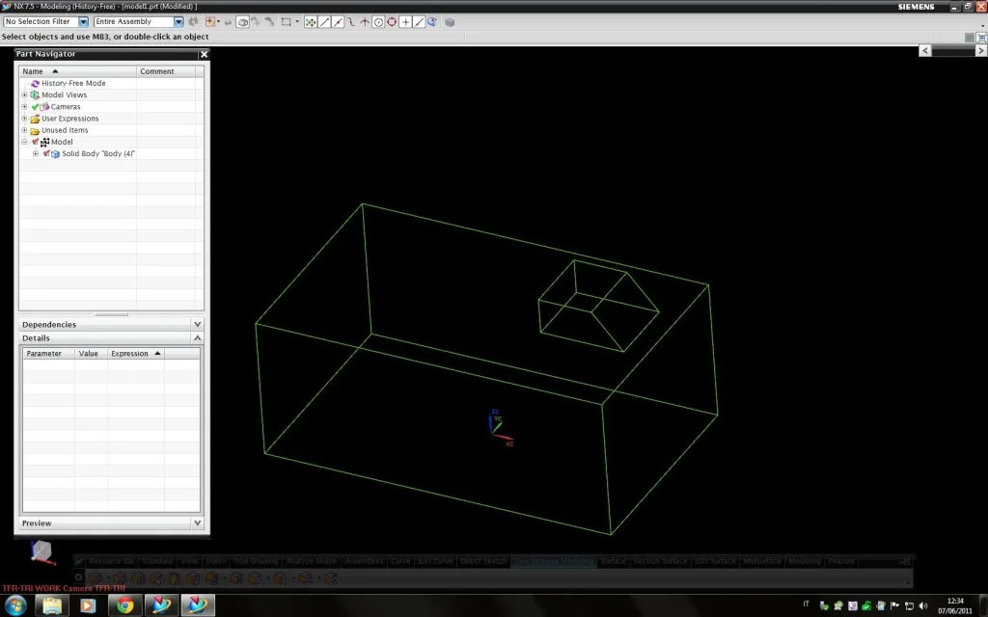
Task: Select Solid Body "Body (4)" in tree
Action: coord(98,153)
